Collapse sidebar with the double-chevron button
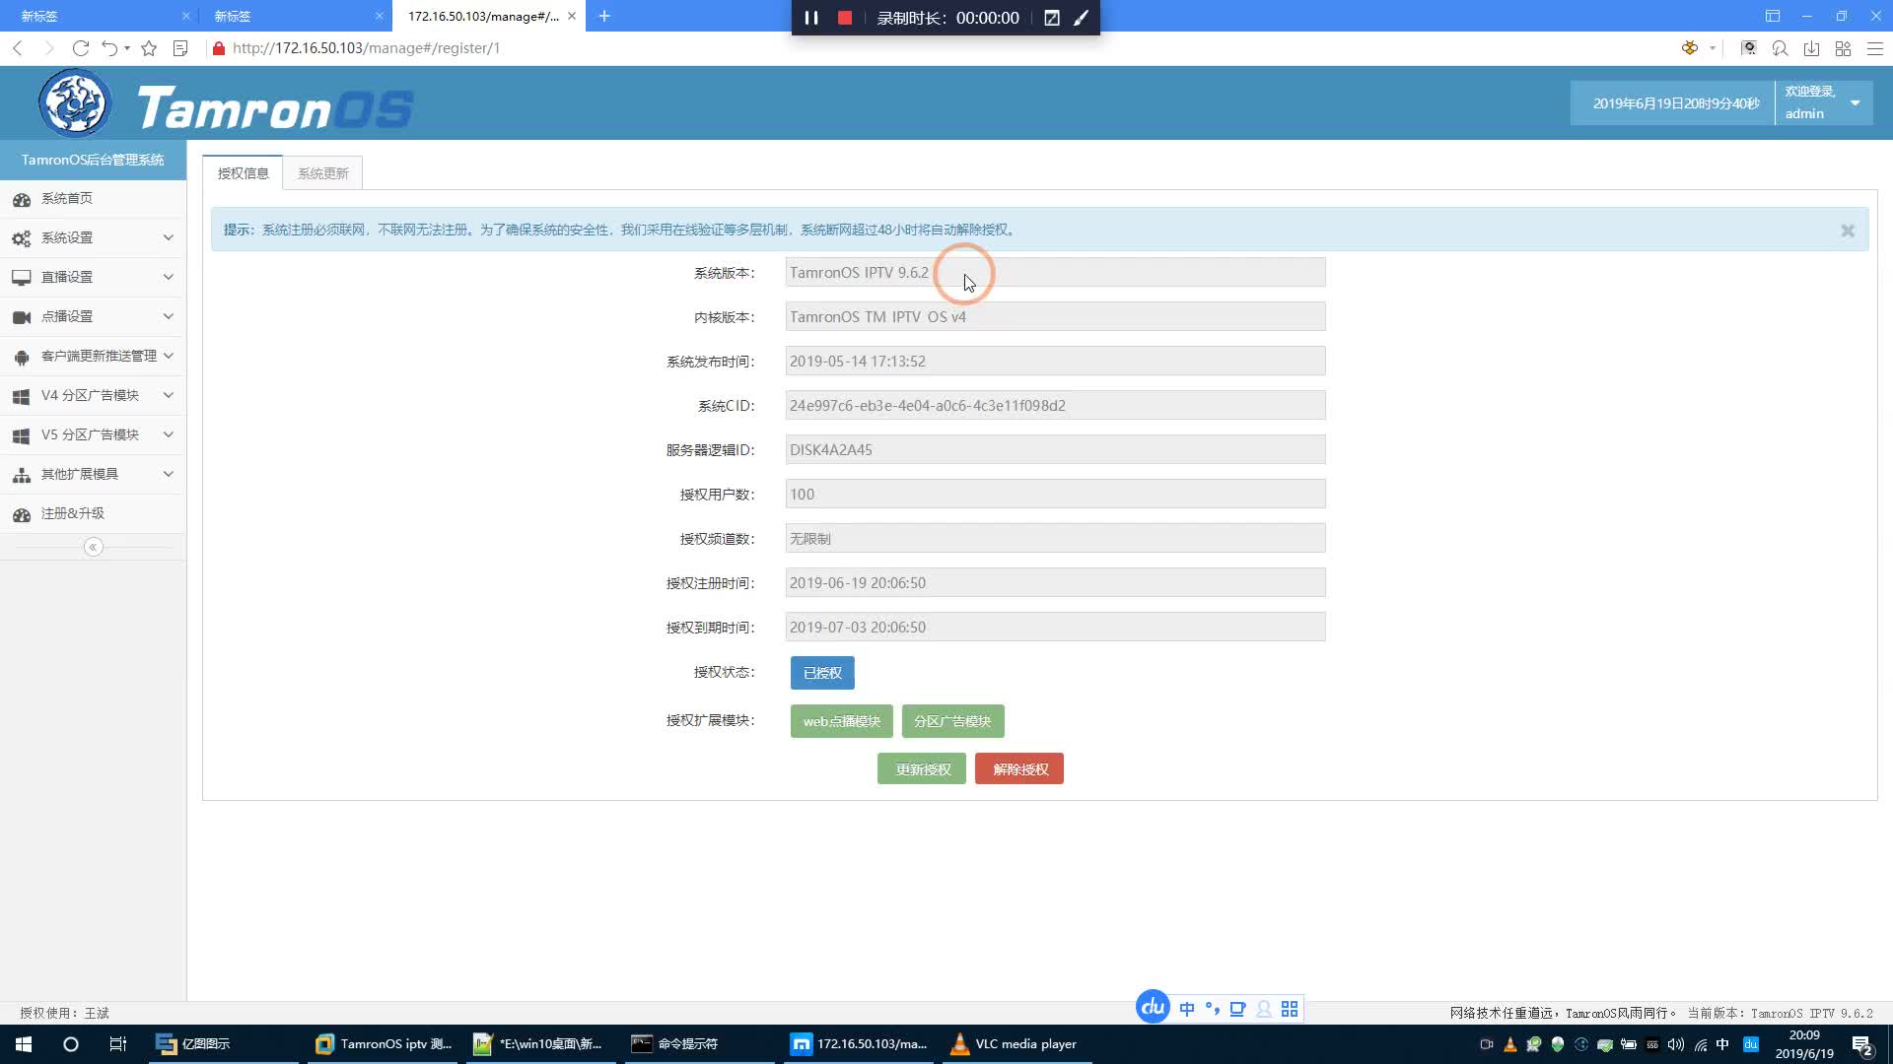 [x=93, y=547]
